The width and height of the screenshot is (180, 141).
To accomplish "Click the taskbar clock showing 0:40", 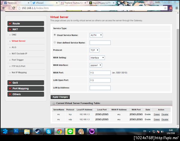I will 171,132.
